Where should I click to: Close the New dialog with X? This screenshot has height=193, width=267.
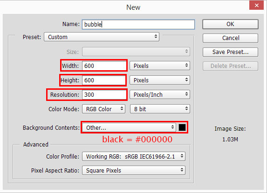click(x=256, y=5)
